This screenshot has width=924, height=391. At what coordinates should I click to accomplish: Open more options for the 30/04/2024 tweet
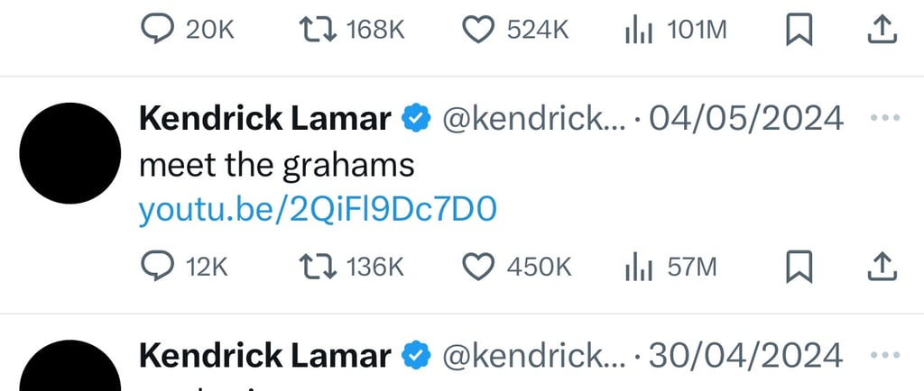coord(882,355)
